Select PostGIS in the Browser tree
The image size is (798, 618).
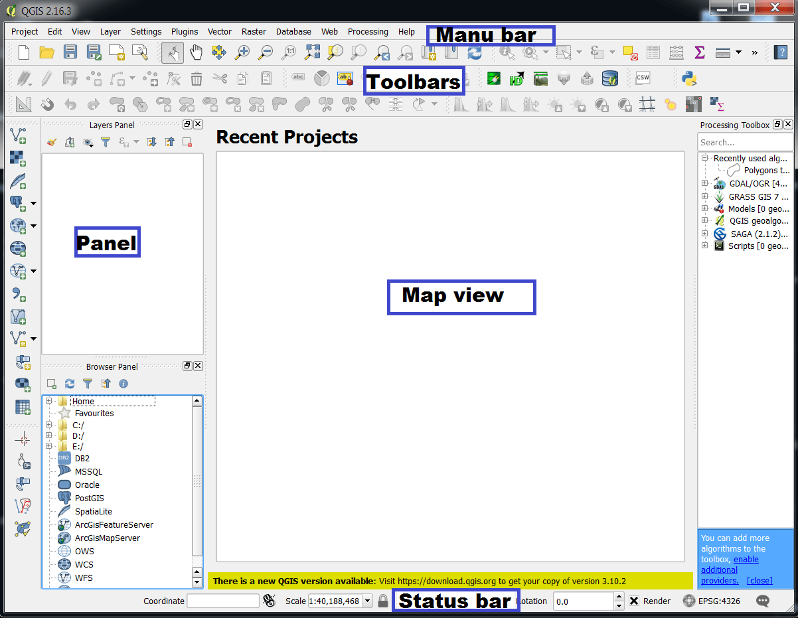(89, 498)
